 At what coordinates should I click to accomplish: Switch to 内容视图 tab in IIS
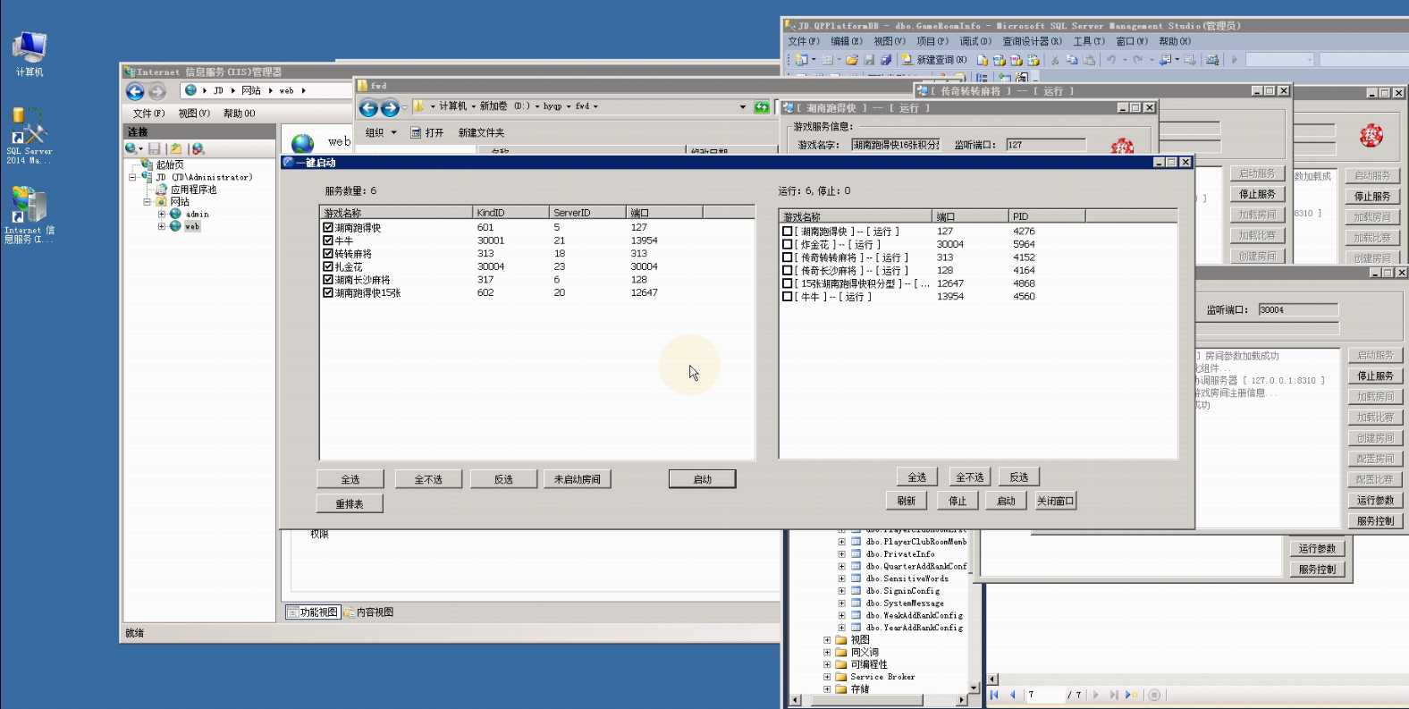pyautogui.click(x=369, y=612)
